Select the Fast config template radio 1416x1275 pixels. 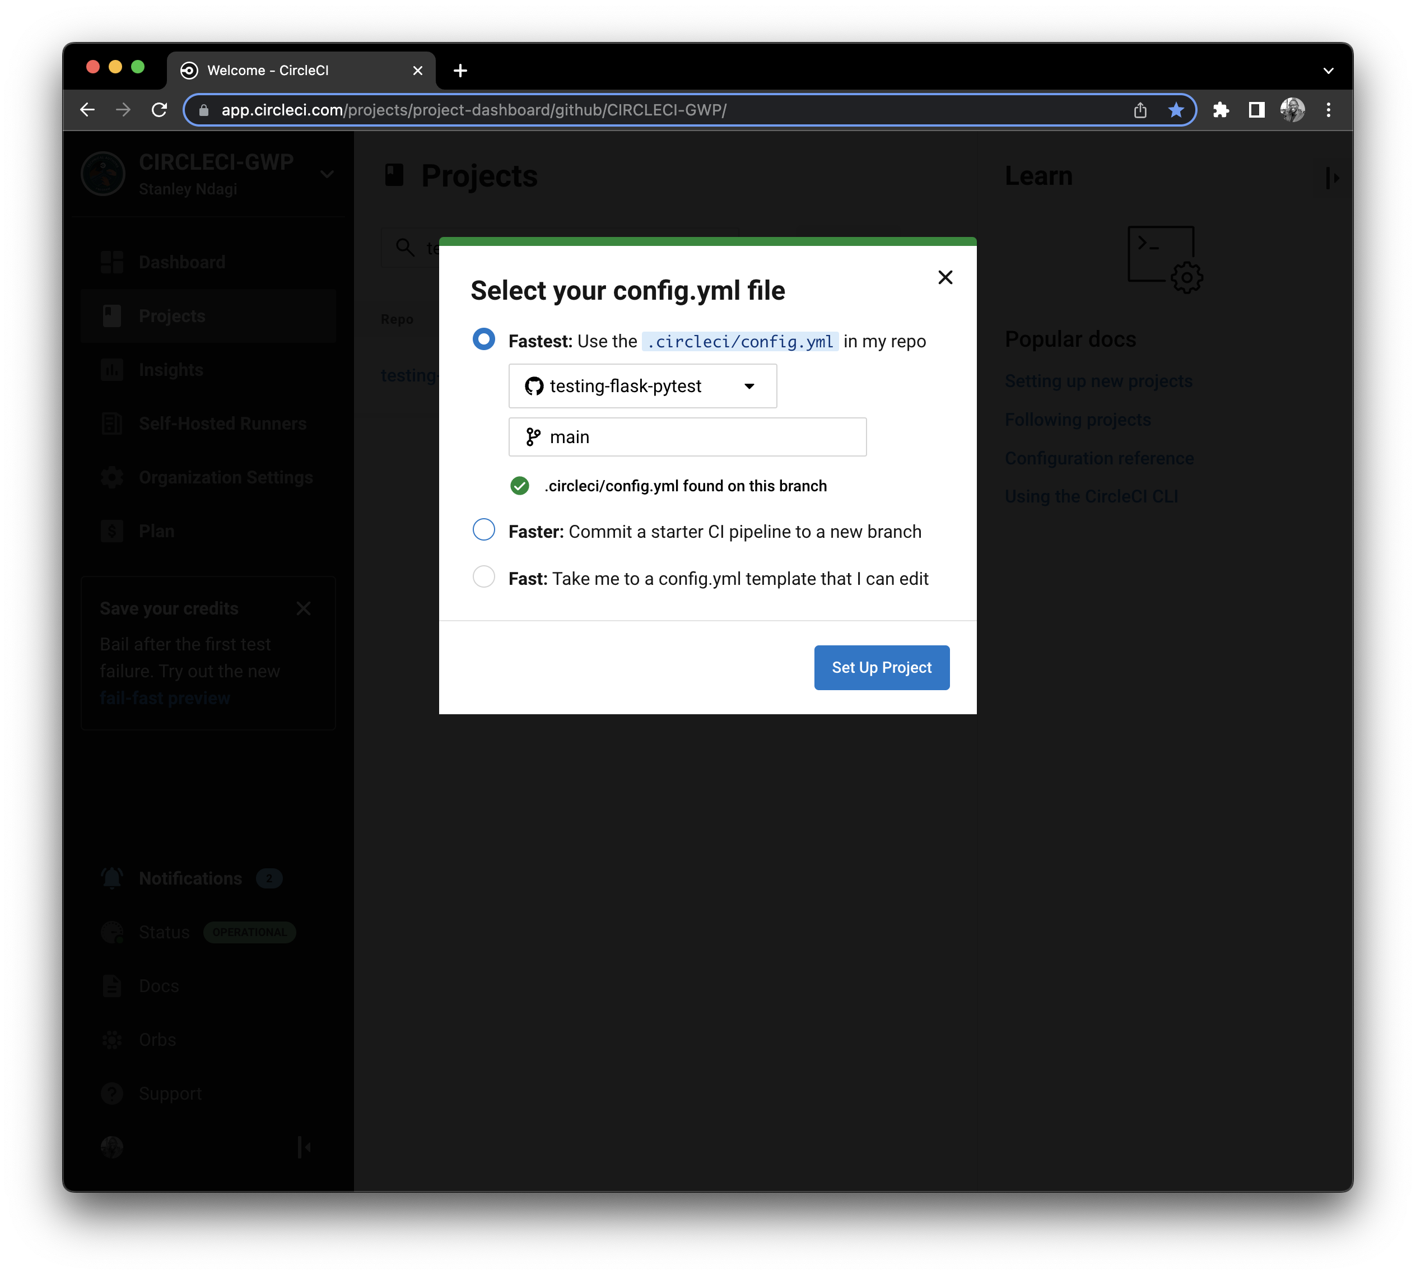(x=483, y=577)
